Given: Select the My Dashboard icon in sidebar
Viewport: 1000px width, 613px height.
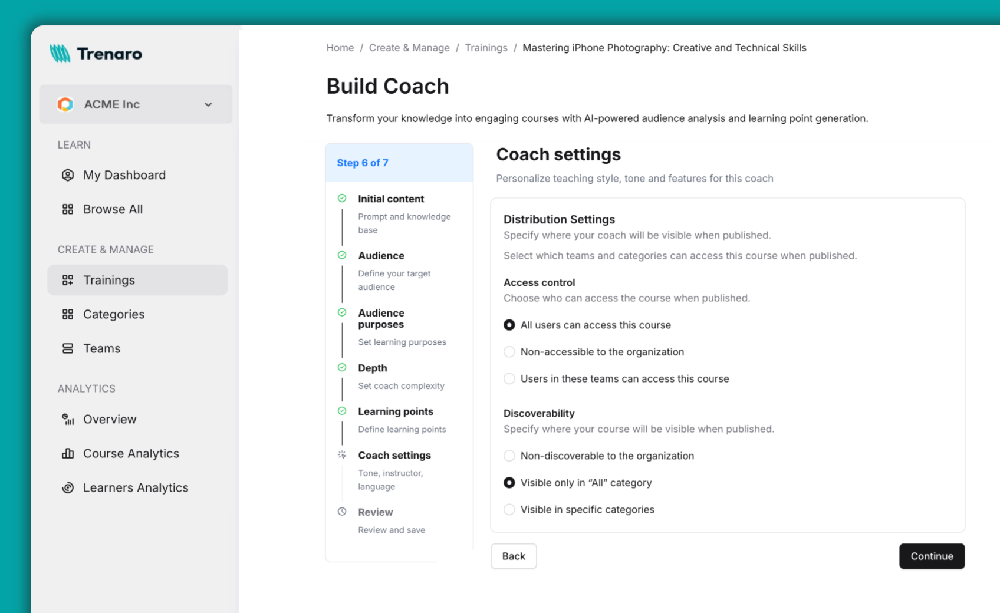Looking at the screenshot, I should click(68, 174).
